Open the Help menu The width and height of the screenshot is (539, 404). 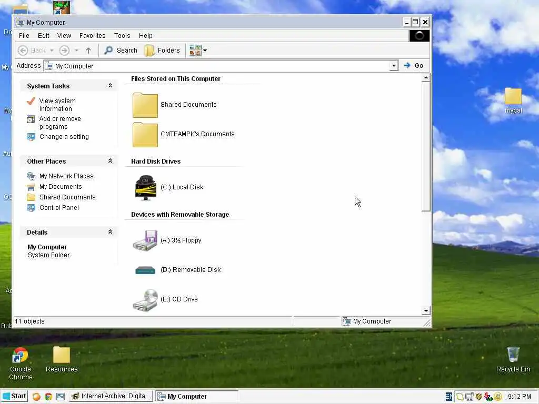[x=145, y=36]
